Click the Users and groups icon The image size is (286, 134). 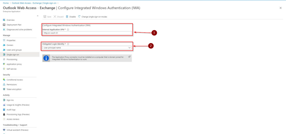tap(4, 50)
